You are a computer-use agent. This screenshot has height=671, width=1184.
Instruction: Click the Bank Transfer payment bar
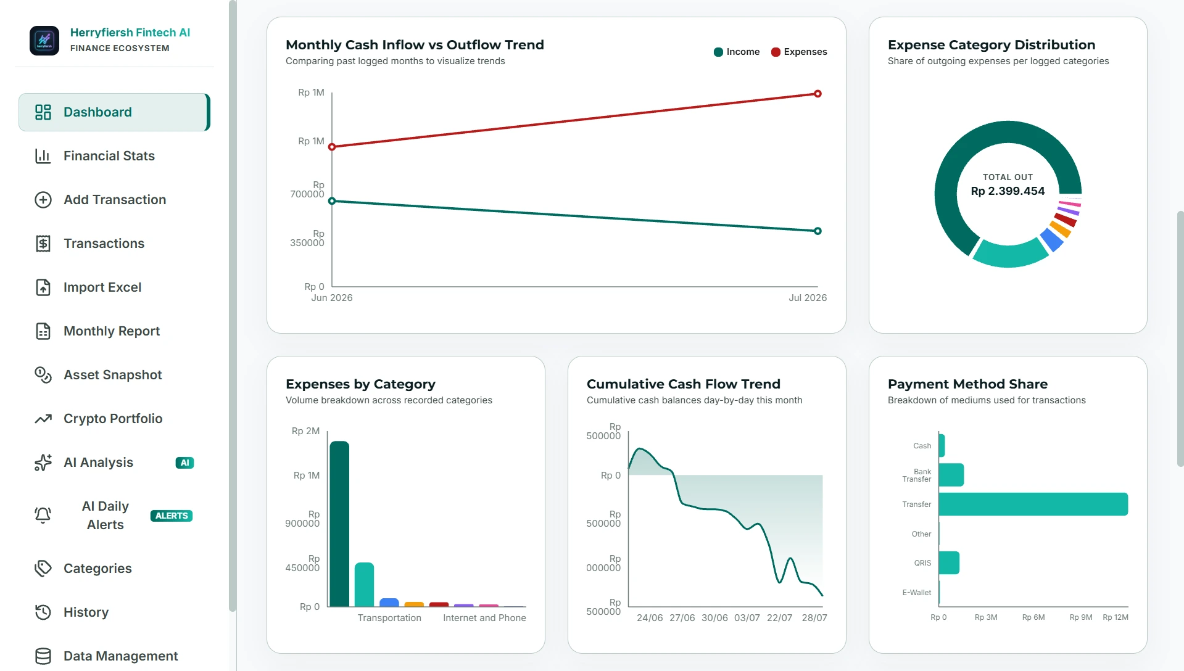pyautogui.click(x=951, y=475)
